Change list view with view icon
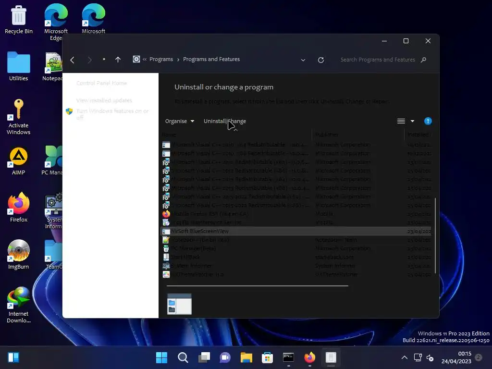 pos(401,121)
